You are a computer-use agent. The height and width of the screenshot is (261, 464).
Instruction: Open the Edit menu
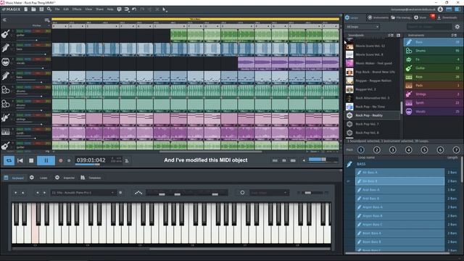coord(66,9)
